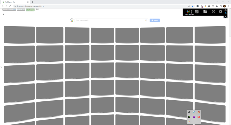Open a new tab with plus button
The width and height of the screenshot is (231, 125).
tap(32, 2)
